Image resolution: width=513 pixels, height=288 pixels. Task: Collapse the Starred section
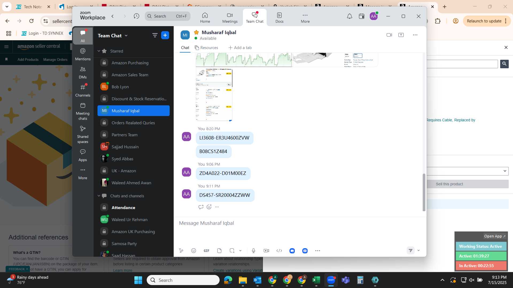[x=99, y=51]
